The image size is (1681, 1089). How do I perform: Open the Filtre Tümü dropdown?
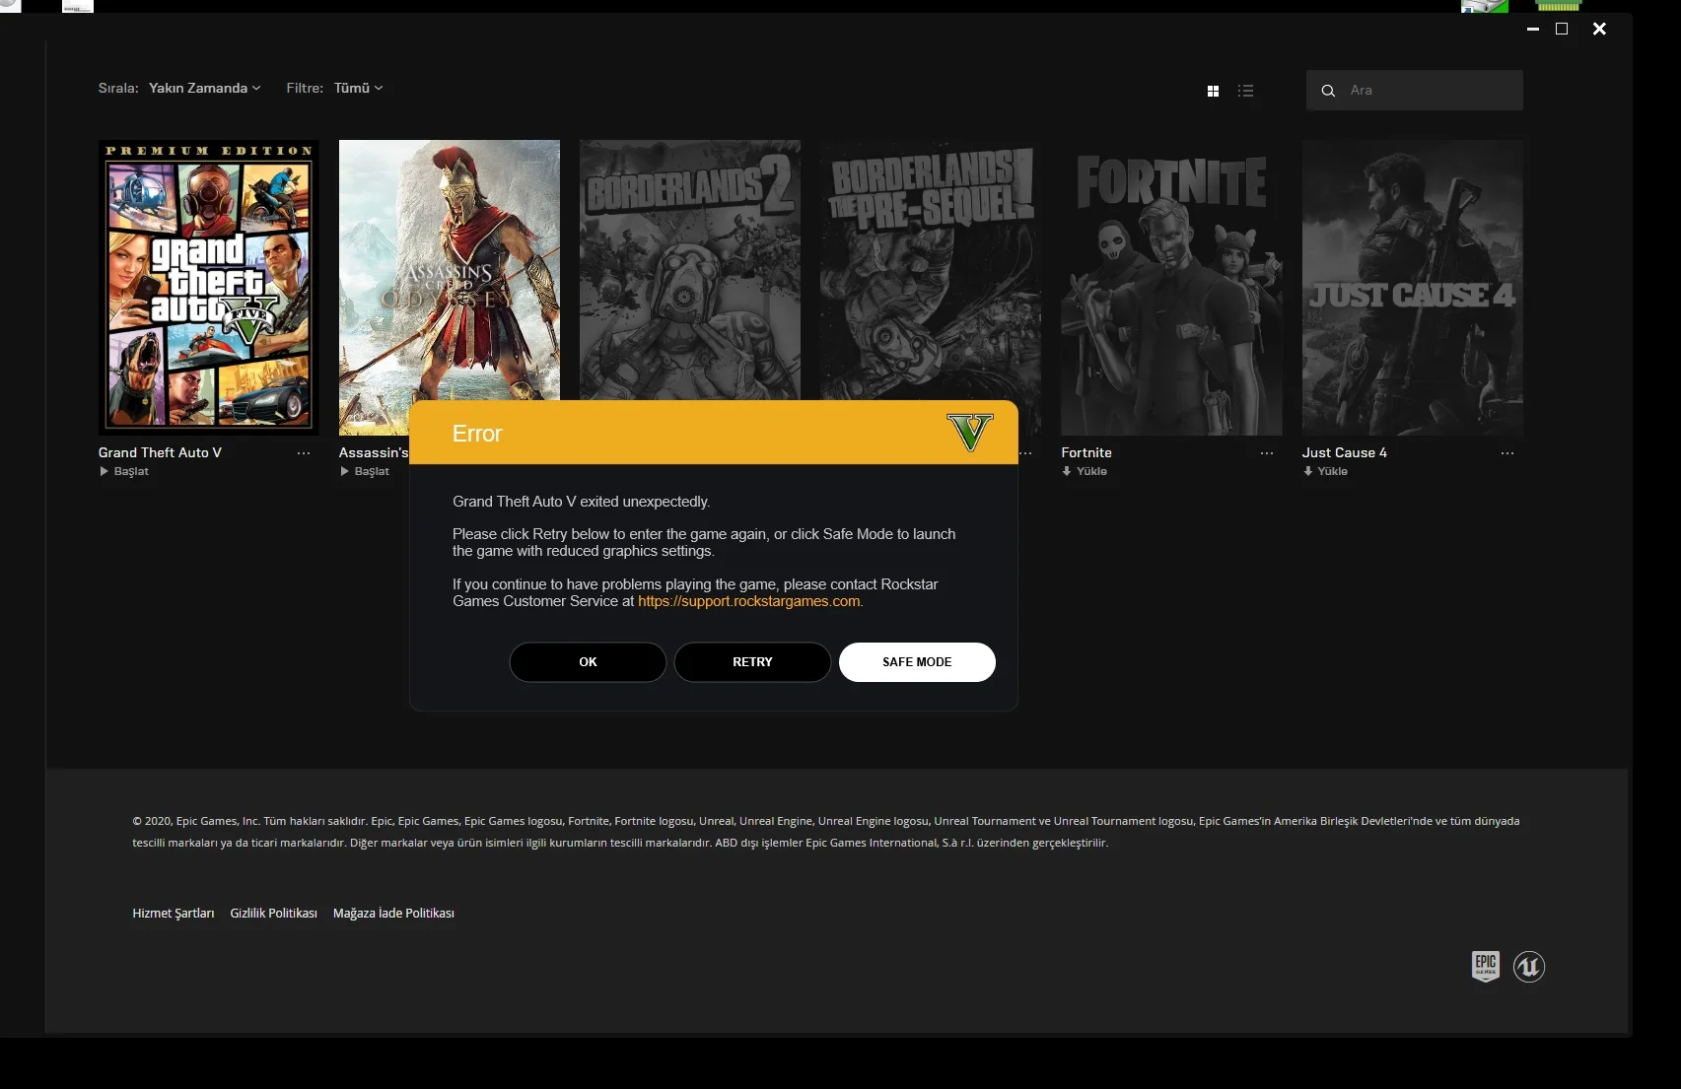(358, 88)
